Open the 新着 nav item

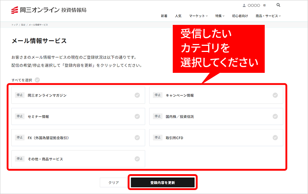164,16
